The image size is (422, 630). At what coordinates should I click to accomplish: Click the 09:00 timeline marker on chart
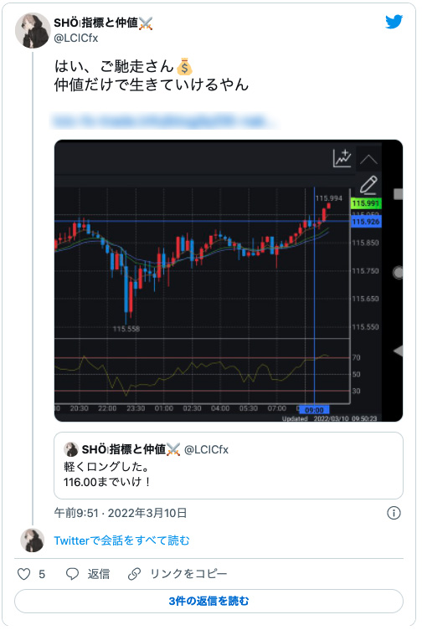[x=314, y=410]
